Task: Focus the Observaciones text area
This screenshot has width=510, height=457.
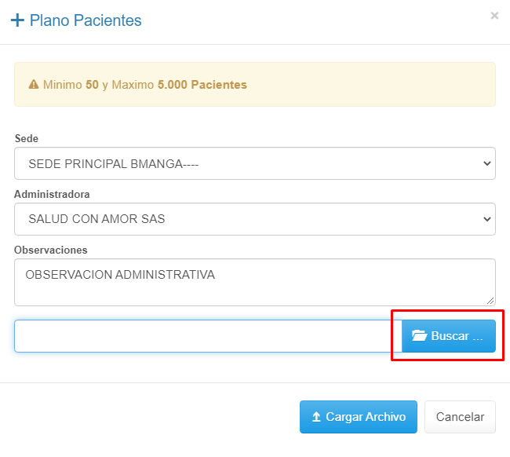Action: coord(254,282)
